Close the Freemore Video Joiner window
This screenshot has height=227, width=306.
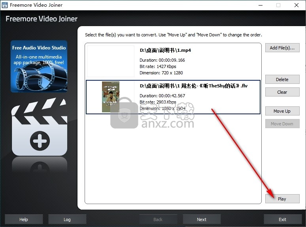[297, 5]
